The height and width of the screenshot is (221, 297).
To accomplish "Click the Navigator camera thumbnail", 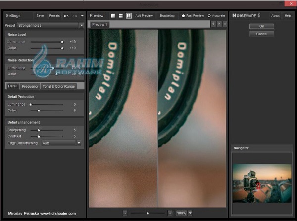I will tap(262, 183).
